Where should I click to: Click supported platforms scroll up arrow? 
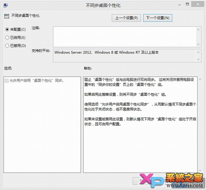199,52
